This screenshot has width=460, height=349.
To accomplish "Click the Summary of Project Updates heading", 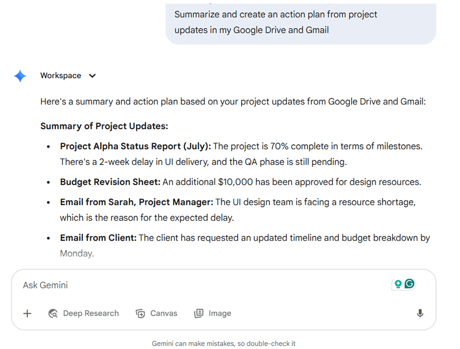I will [104, 126].
